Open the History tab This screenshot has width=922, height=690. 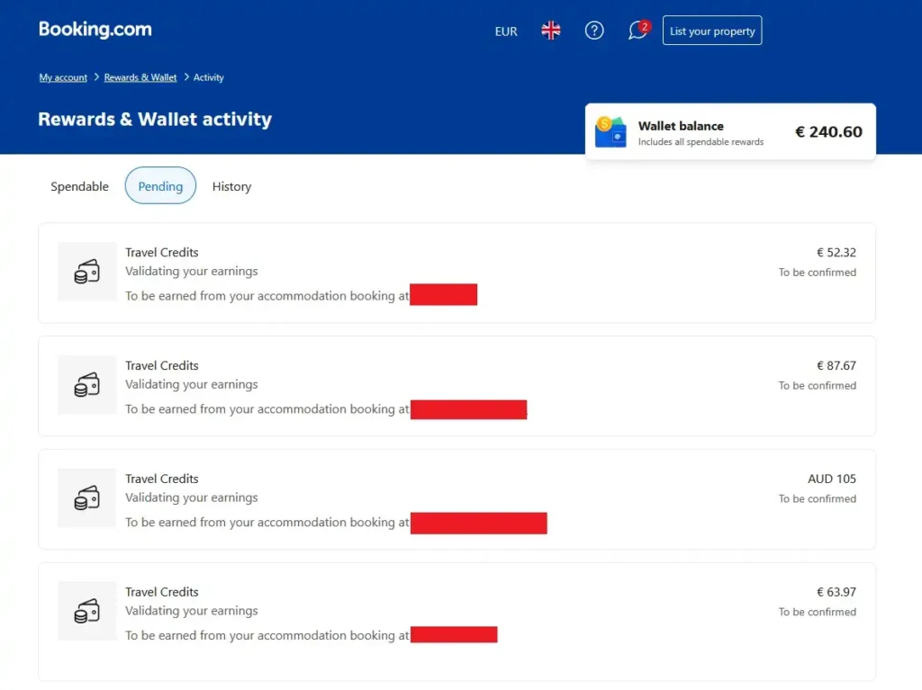[x=231, y=186]
